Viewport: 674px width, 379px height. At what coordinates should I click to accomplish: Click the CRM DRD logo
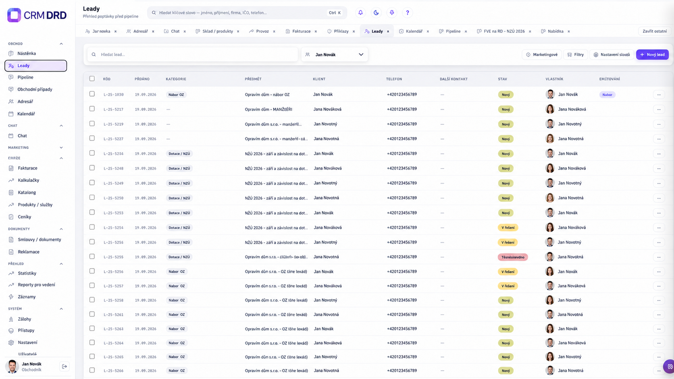(37, 15)
